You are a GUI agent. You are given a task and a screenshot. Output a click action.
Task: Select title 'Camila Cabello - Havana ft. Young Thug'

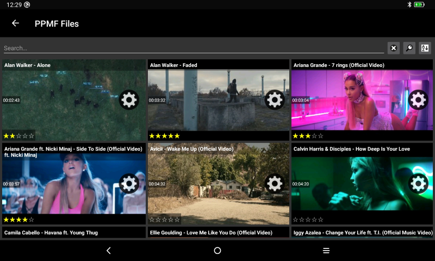pyautogui.click(x=51, y=233)
